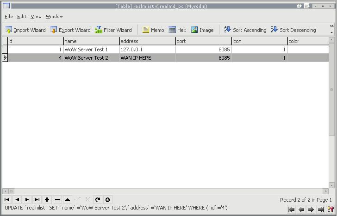Open page settings tools icon
Screen dimensions: 337x216
331,210
